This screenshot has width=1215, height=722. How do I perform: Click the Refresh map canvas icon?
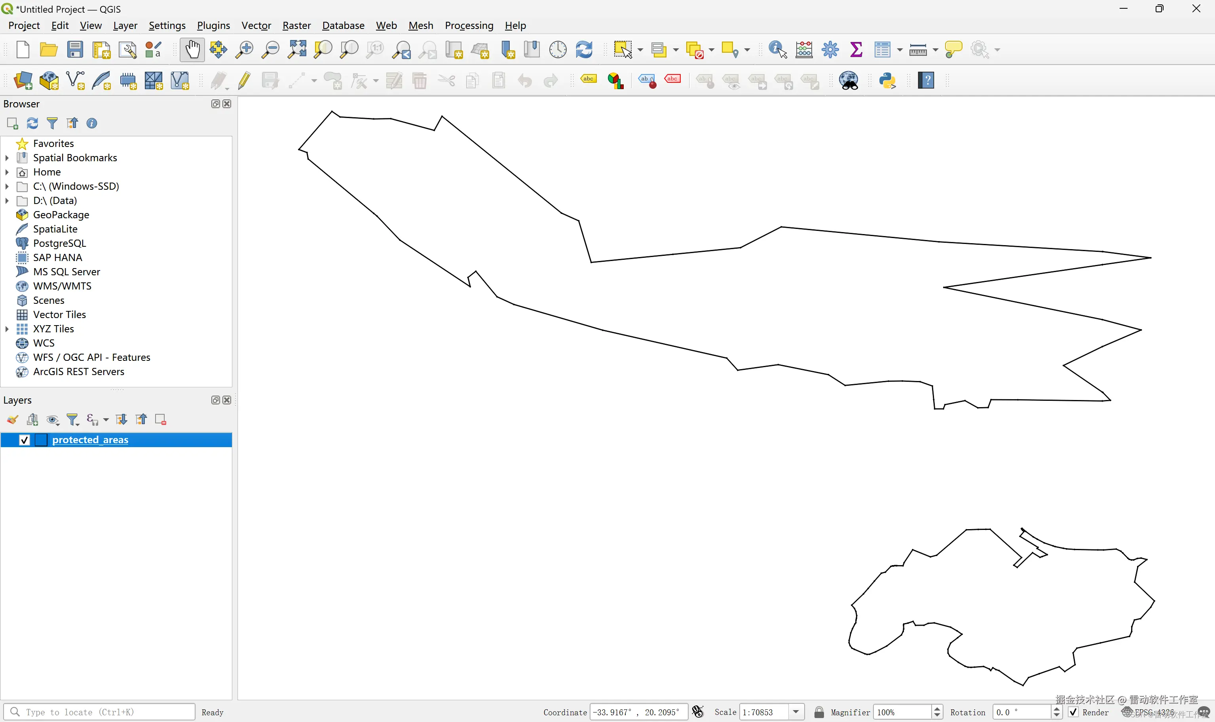click(x=583, y=50)
